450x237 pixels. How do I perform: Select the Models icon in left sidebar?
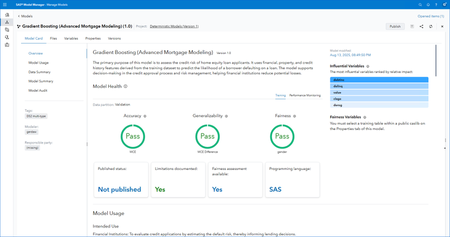[7, 22]
